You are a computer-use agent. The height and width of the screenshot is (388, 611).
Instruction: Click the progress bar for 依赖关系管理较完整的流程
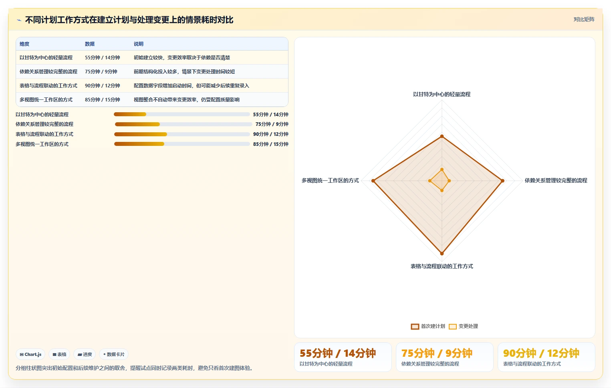click(x=184, y=124)
